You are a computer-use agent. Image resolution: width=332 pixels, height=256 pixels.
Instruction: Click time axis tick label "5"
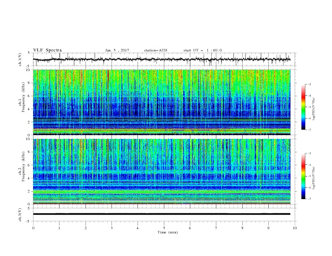(x=164, y=228)
